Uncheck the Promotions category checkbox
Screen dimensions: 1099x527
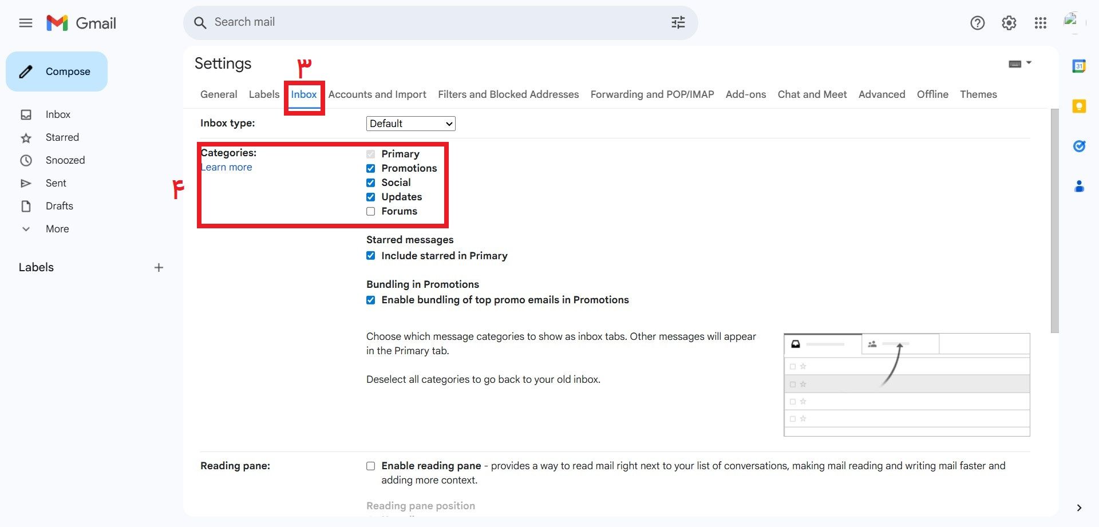(x=371, y=168)
